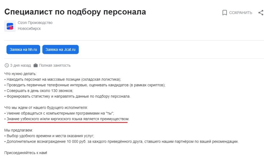Click the 'Мы предлагаем:' section heading
Viewport: 270px width, 160px height.
click(19, 130)
